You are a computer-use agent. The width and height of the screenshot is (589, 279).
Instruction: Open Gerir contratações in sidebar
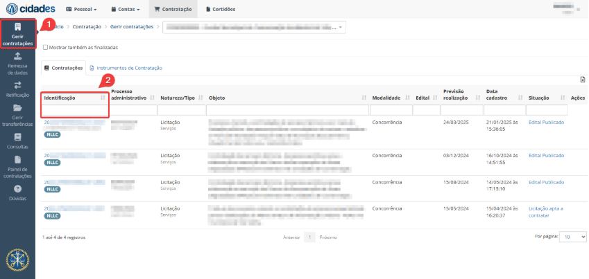pos(17,34)
